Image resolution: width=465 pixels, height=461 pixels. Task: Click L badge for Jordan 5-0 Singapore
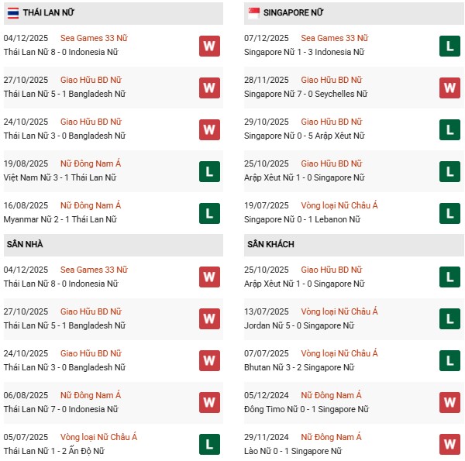449,318
